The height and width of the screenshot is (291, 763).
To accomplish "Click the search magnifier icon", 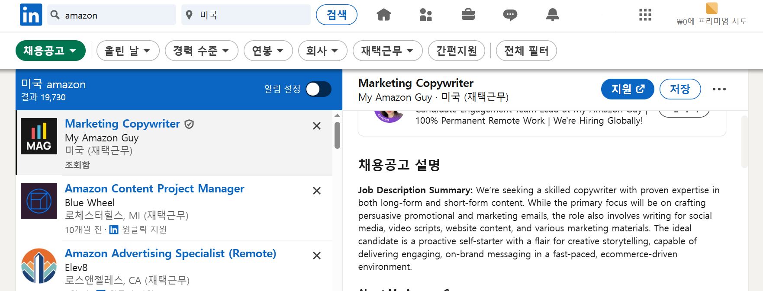I will pos(55,15).
